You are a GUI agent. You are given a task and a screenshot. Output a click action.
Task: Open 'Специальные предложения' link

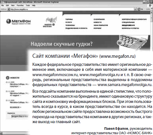tap(128, 24)
